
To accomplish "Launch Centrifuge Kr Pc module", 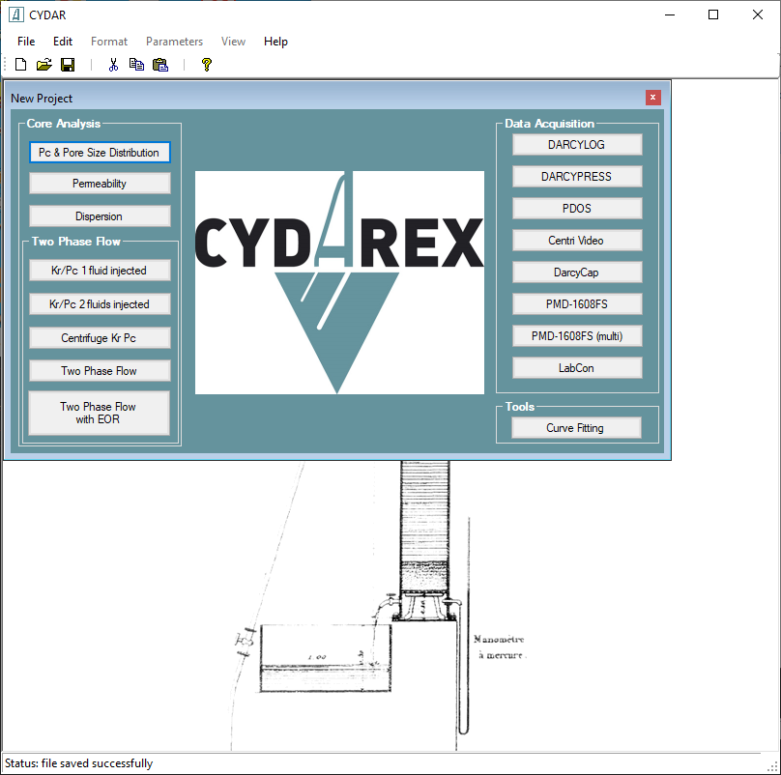I will tap(100, 337).
